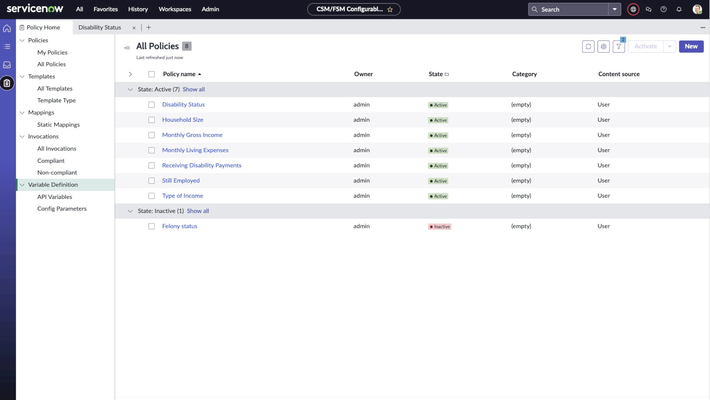Click the ServiceNow logo
The image size is (710, 400).
(35, 9)
